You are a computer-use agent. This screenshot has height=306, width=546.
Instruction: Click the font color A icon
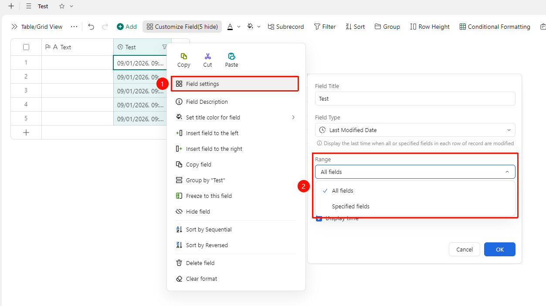pos(230,27)
